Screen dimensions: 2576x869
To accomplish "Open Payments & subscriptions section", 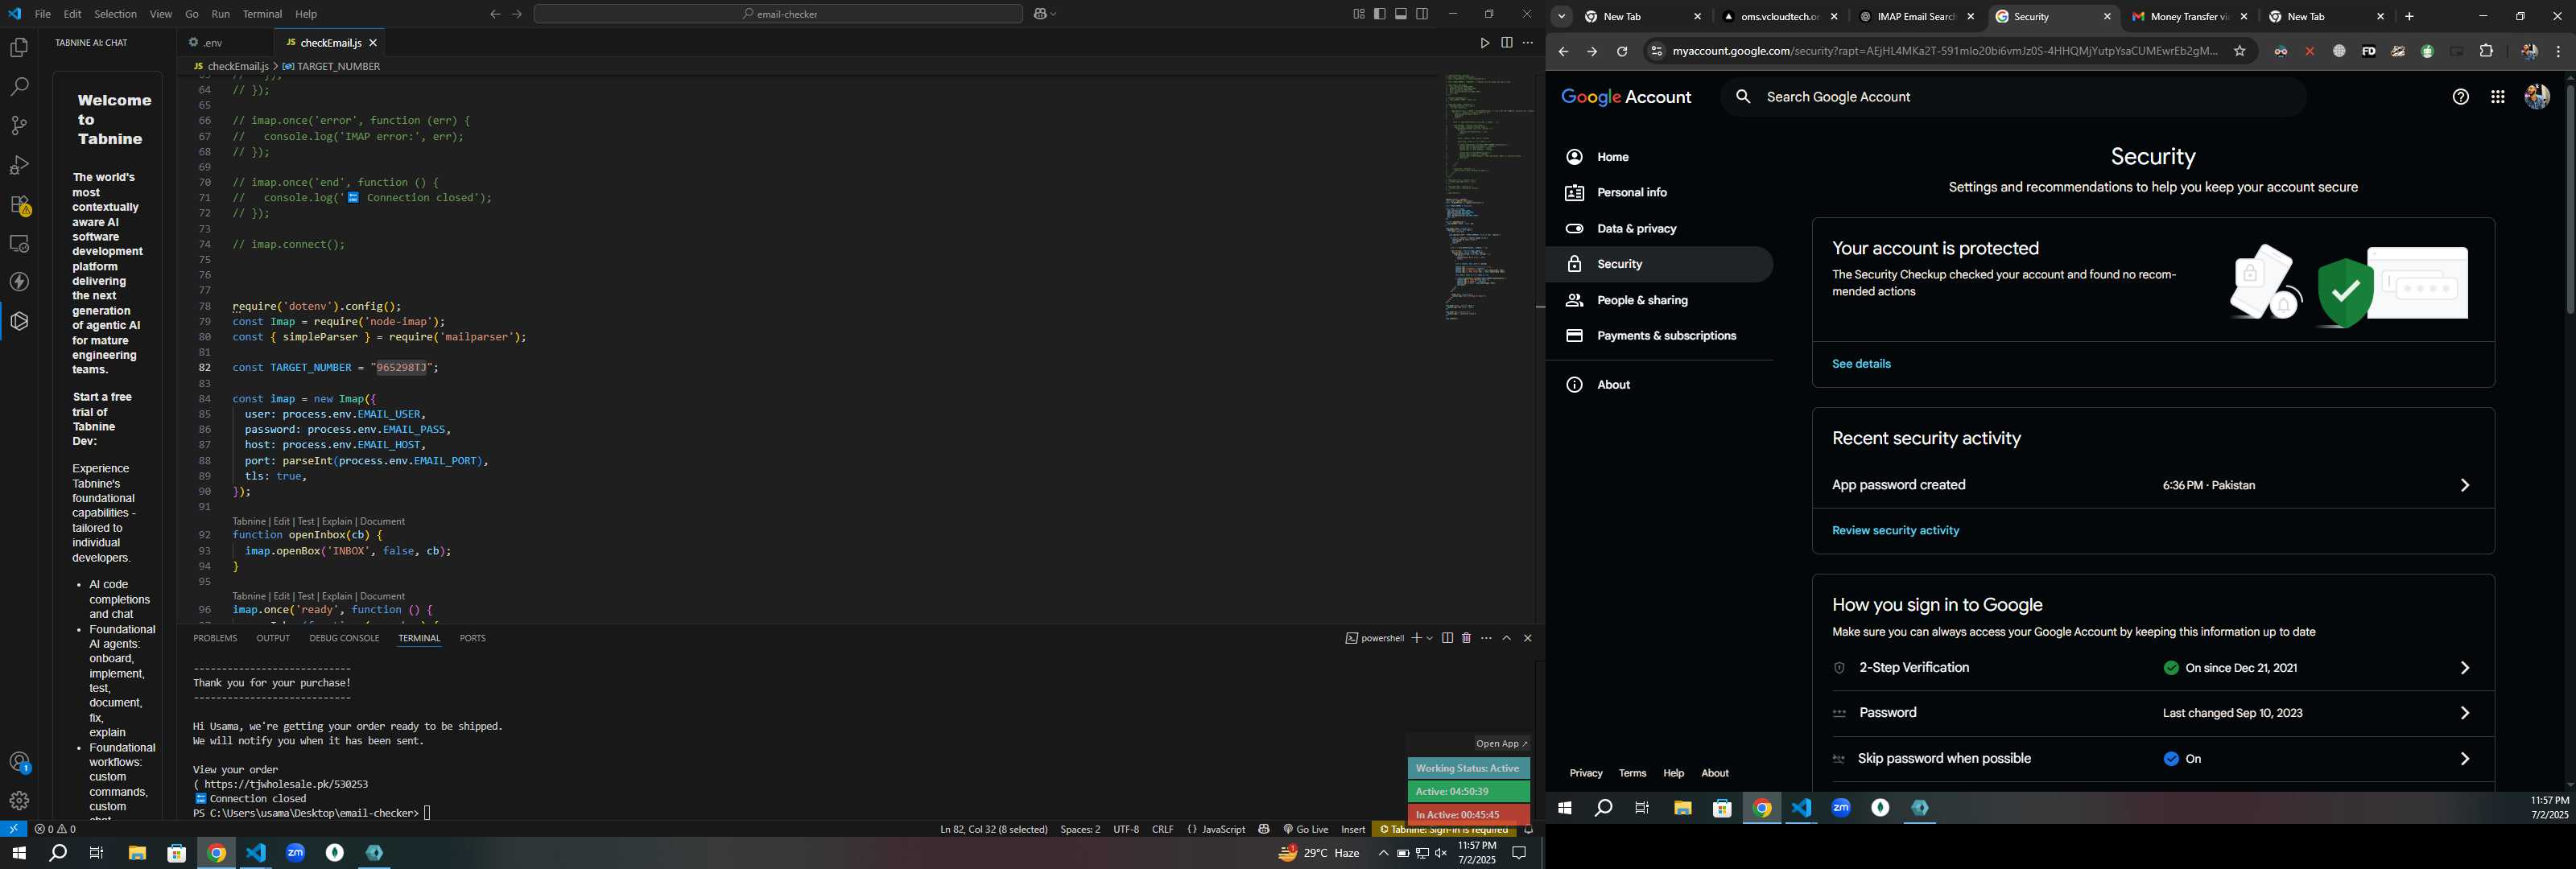I will [x=1658, y=336].
